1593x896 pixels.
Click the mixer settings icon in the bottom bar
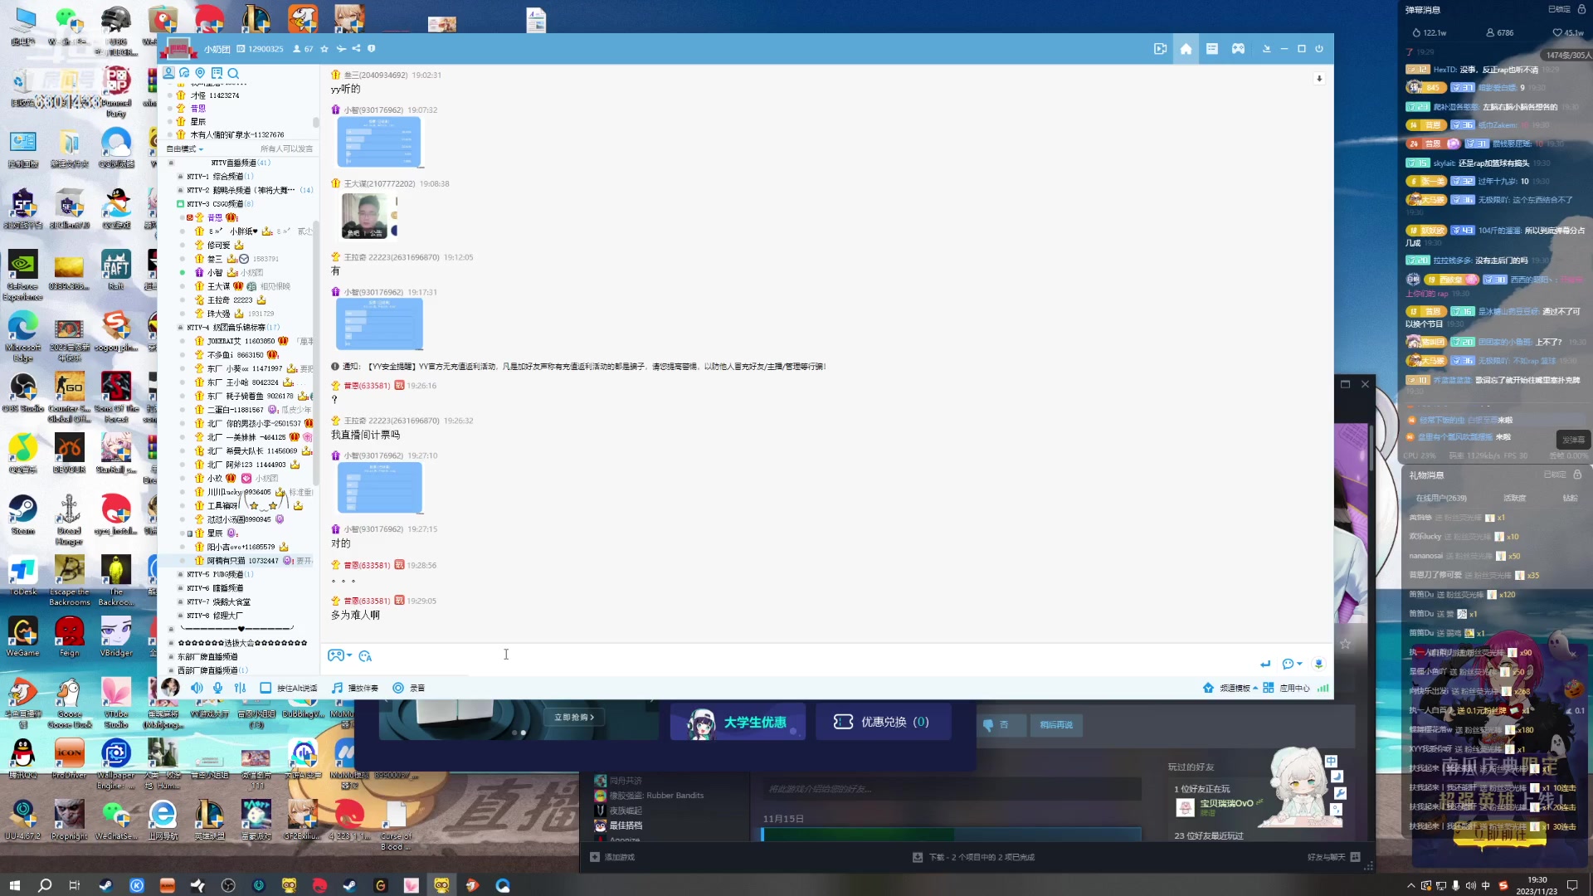pos(241,688)
